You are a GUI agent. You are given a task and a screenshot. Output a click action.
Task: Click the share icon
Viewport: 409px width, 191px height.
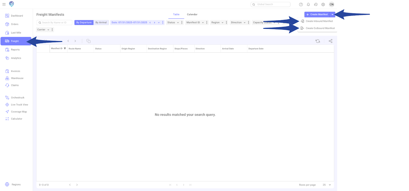[330, 41]
